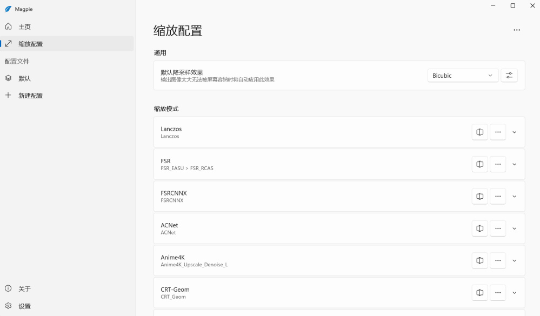Image resolution: width=540 pixels, height=316 pixels.
Task: Minimize the Magpie window
Action: 493,5
